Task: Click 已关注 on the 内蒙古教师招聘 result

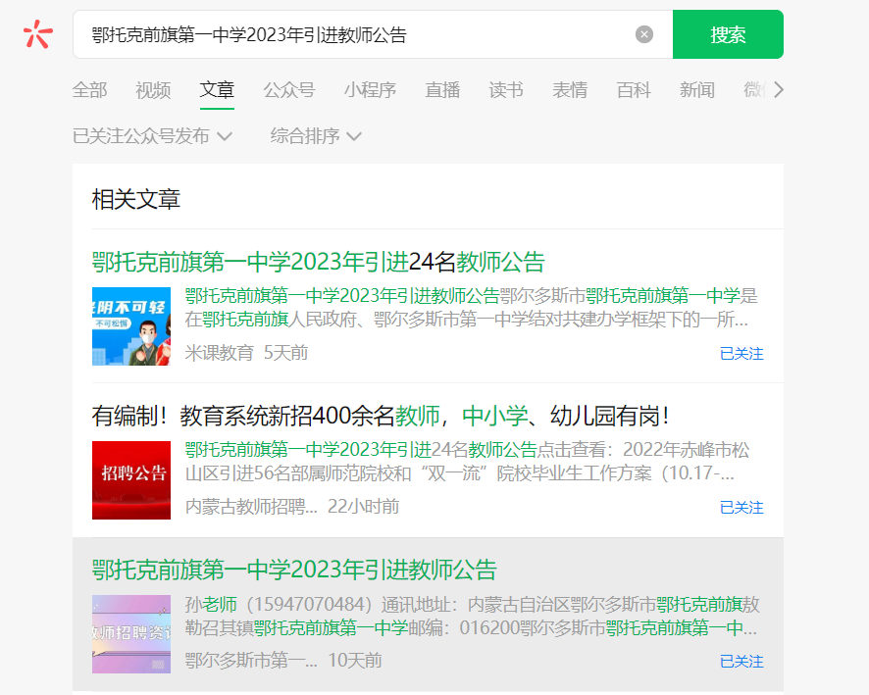Action: click(741, 507)
